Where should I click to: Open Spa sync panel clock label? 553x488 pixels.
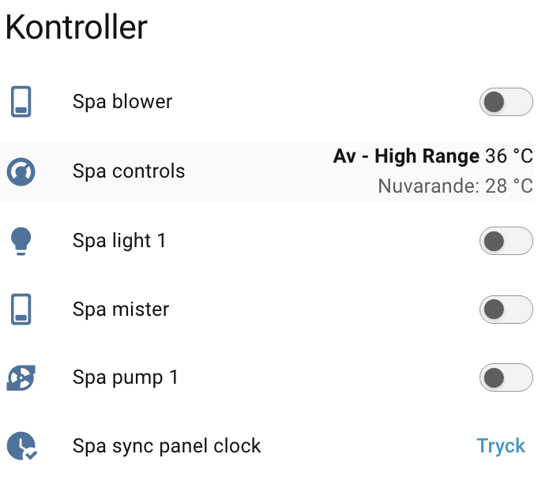[167, 446]
